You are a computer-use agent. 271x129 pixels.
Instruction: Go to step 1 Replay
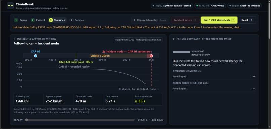21,20
